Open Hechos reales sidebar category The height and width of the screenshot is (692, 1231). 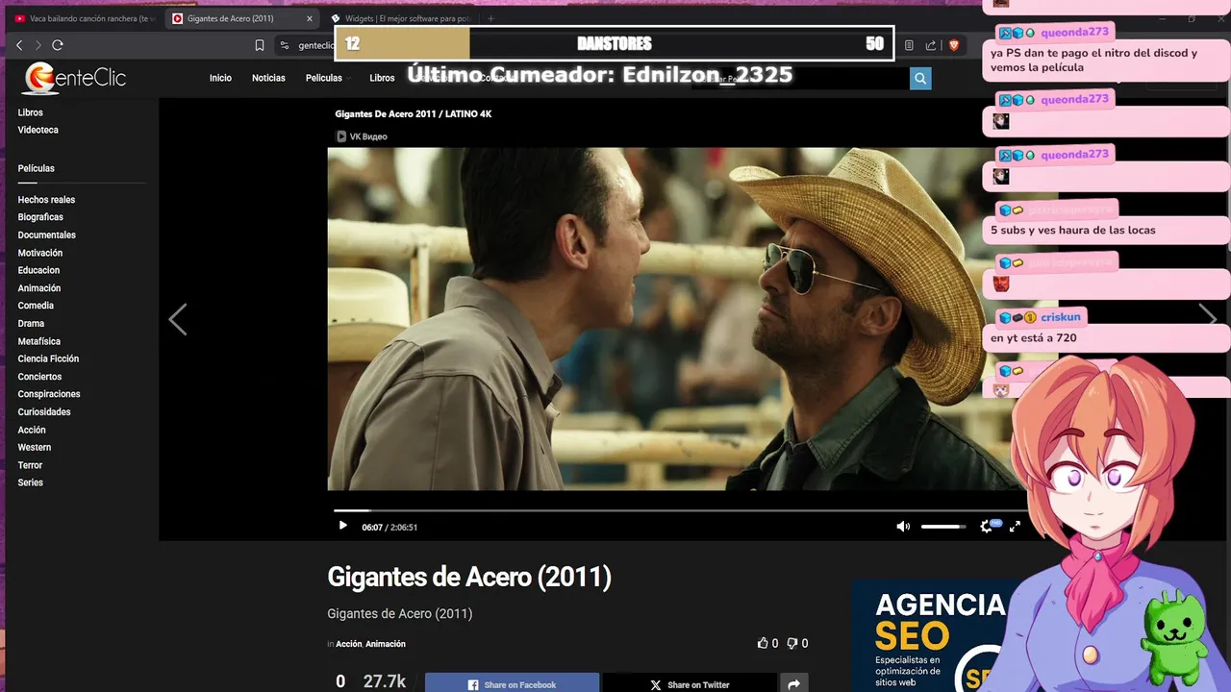(x=46, y=200)
